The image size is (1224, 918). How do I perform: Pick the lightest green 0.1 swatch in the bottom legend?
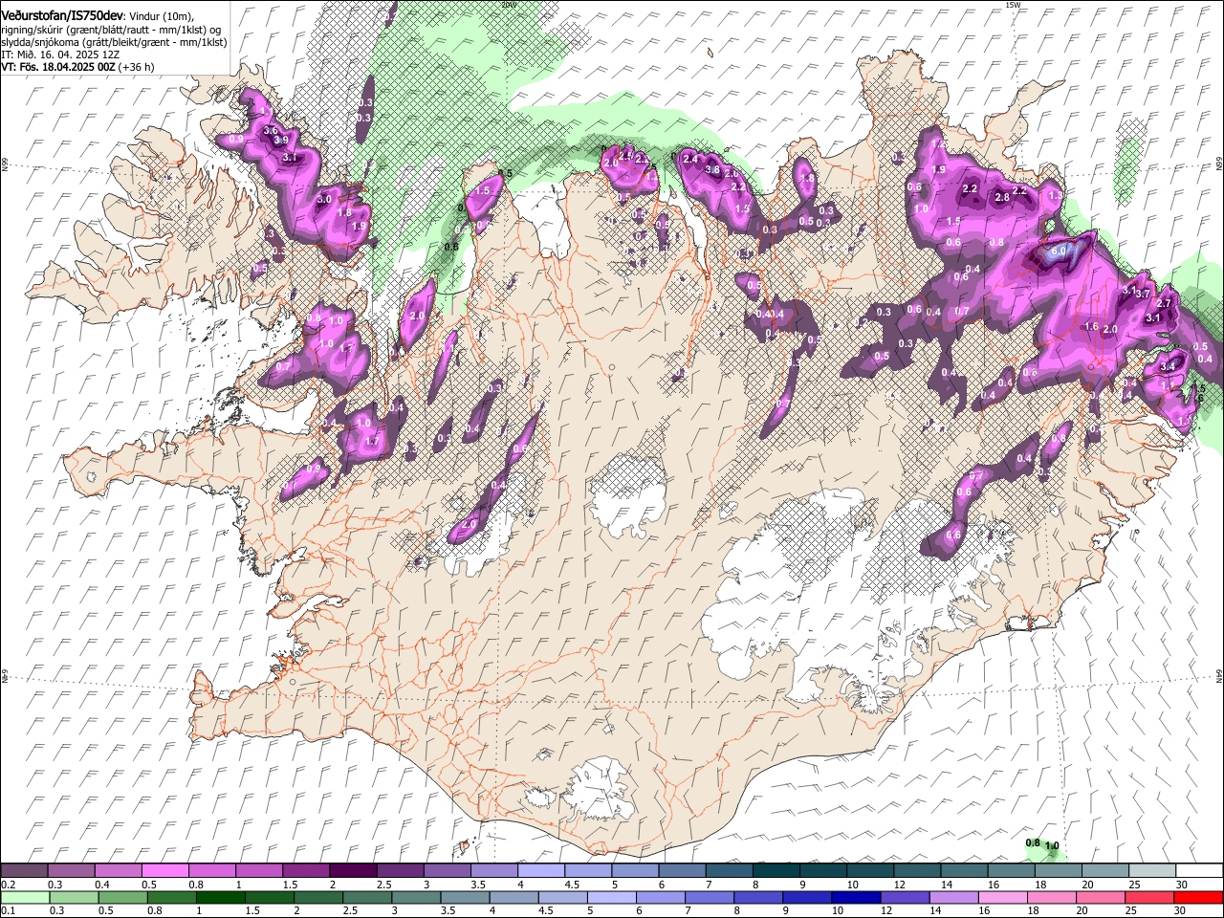[25, 896]
